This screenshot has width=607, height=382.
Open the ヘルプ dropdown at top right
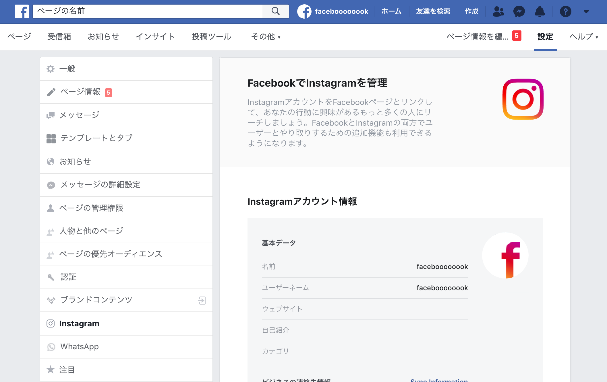(x=583, y=37)
